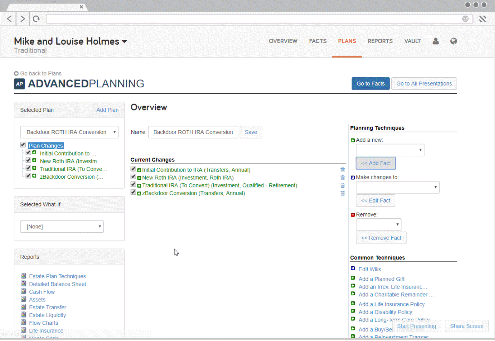Viewport: 495px width, 341px height.
Task: Click the browser back arrow
Action: click(9, 19)
